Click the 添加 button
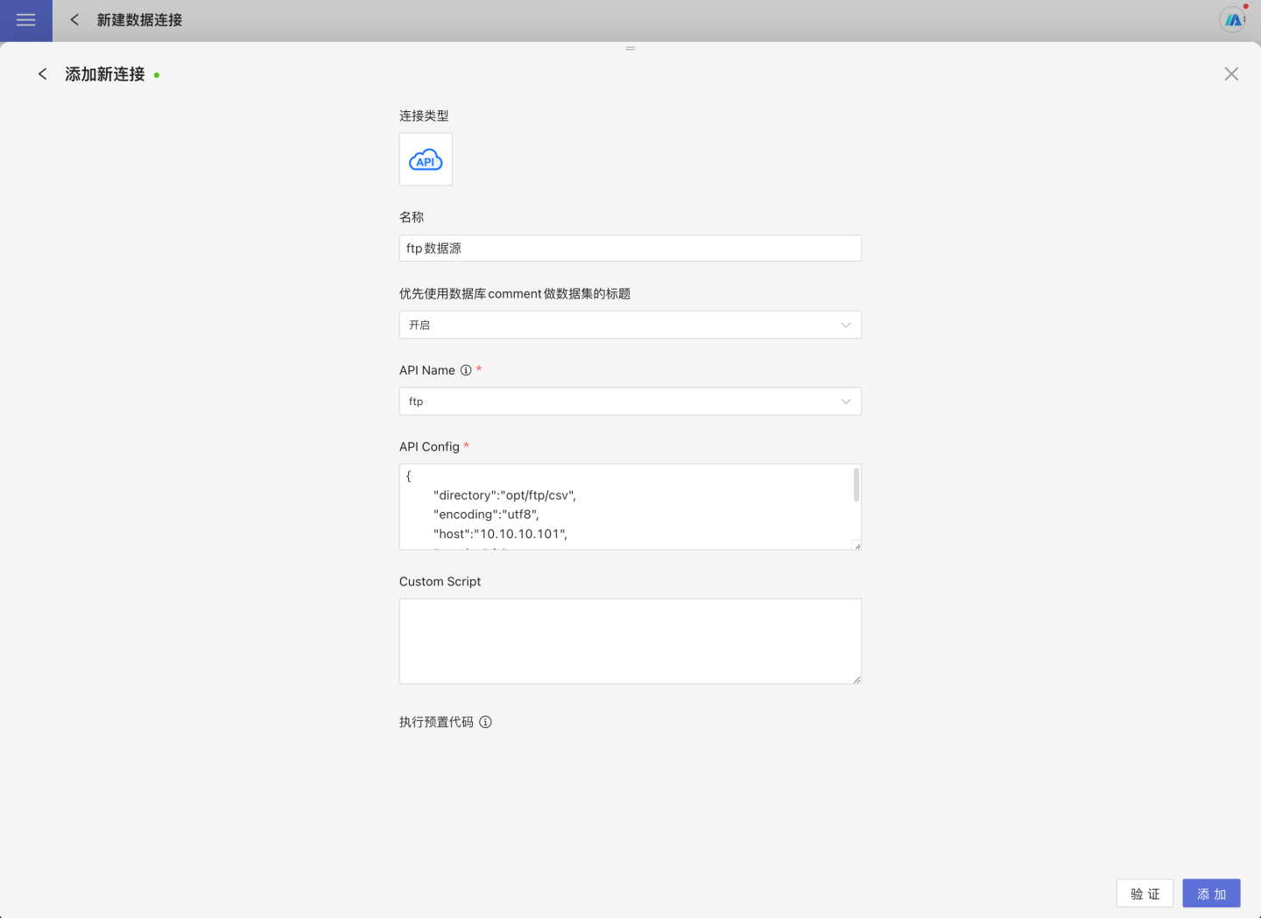The height and width of the screenshot is (918, 1261). pyautogui.click(x=1211, y=893)
